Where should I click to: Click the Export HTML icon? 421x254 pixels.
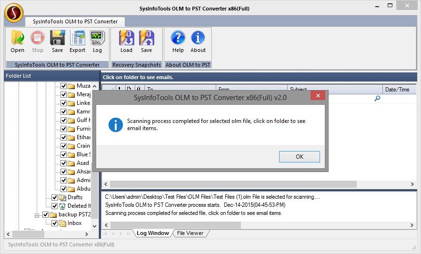[x=77, y=38]
